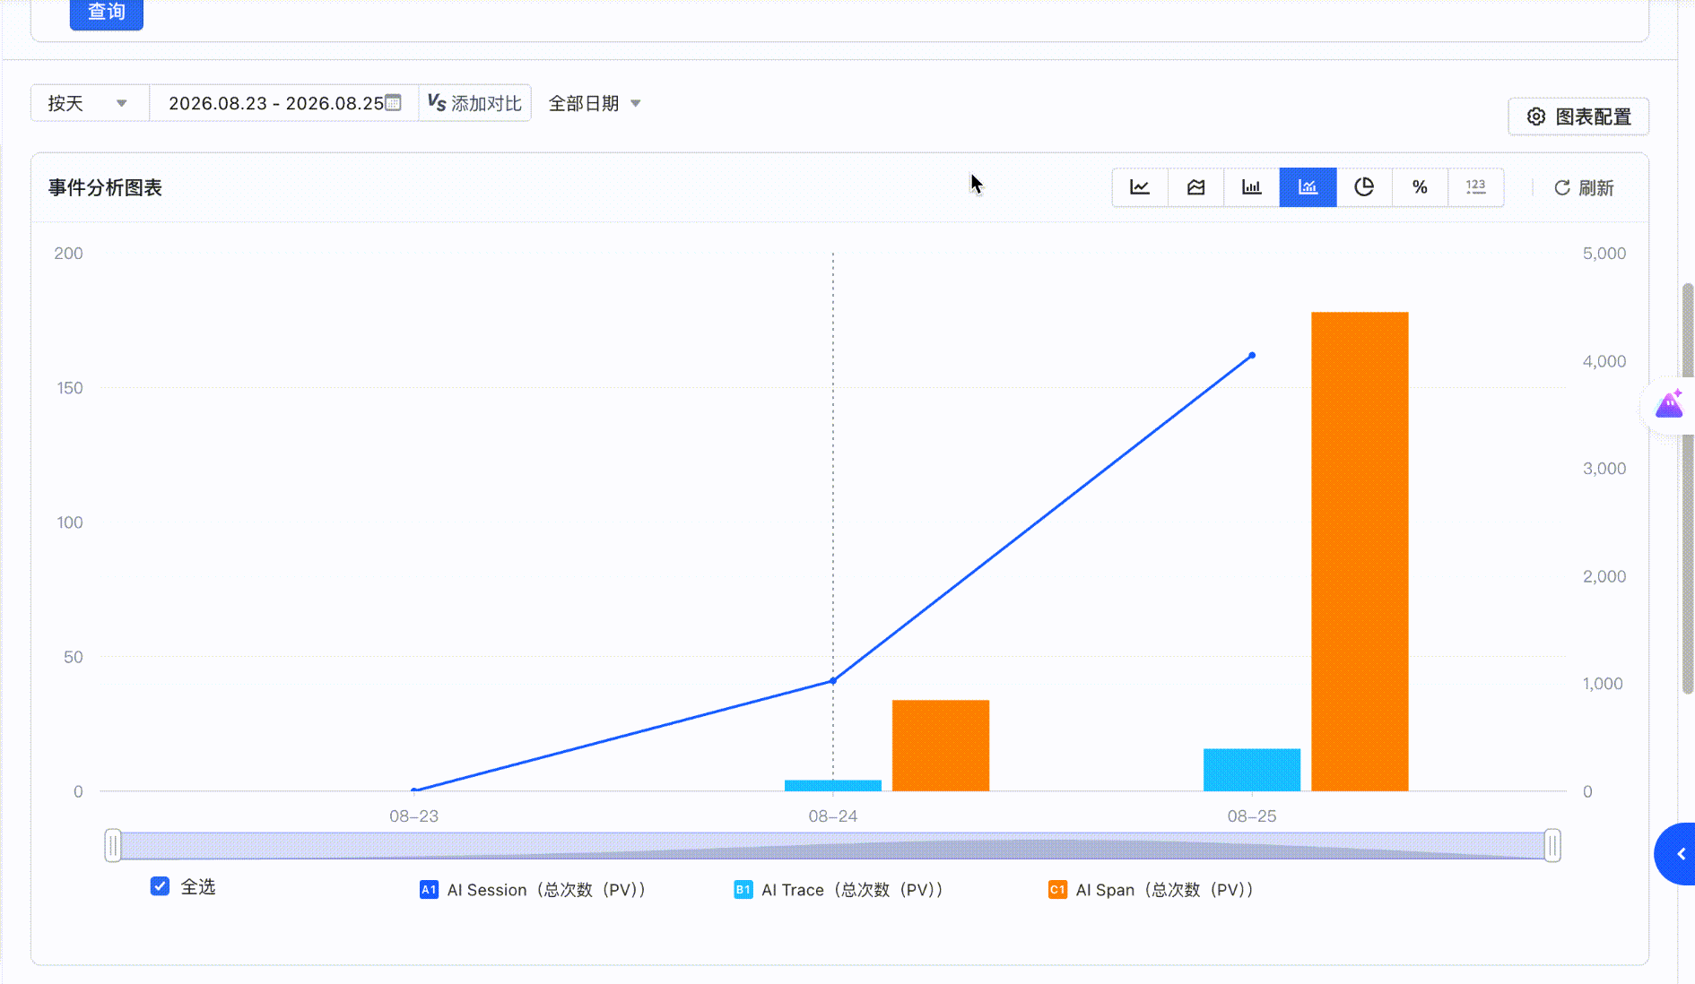
Task: Click the AI Session line point at 08-25
Action: point(1252,356)
